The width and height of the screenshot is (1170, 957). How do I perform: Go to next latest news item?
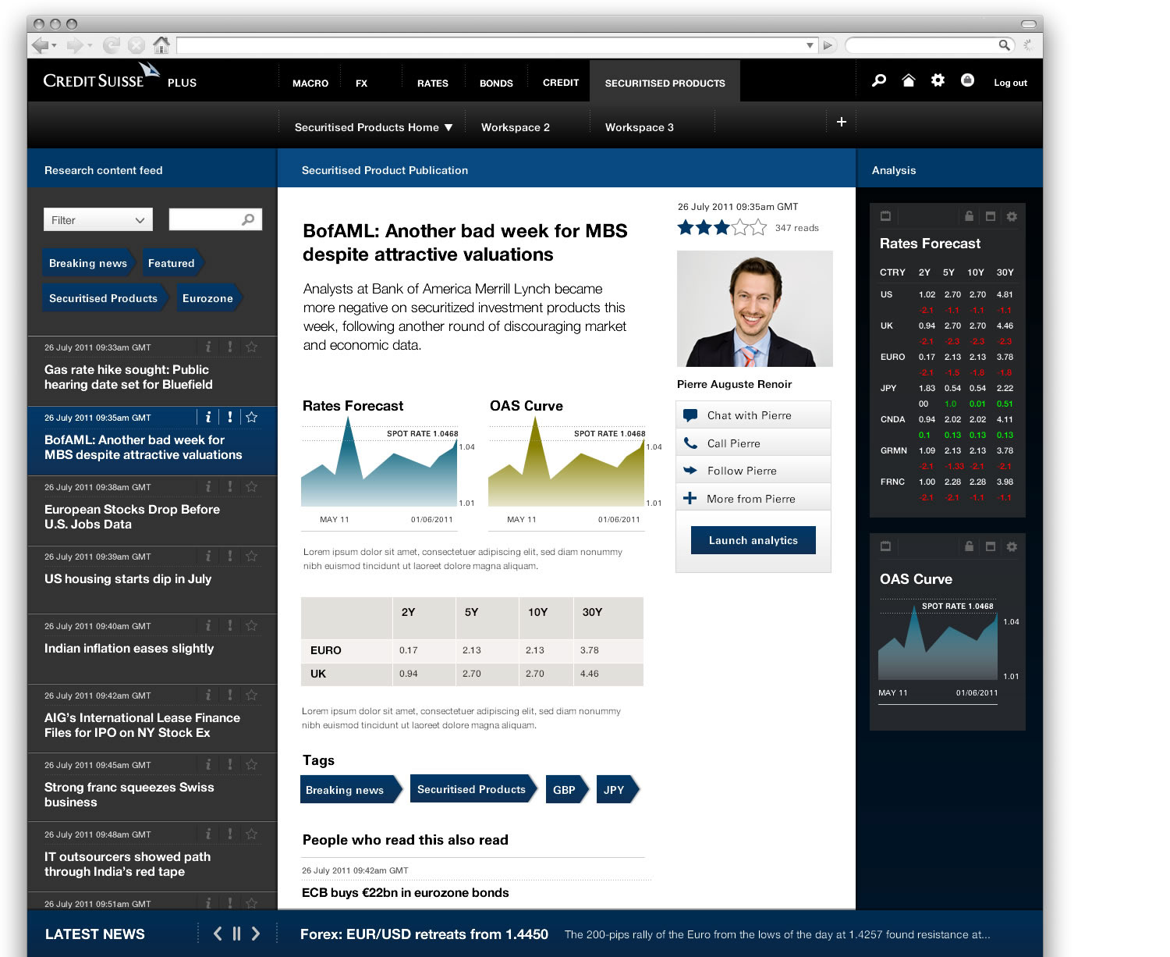[255, 934]
